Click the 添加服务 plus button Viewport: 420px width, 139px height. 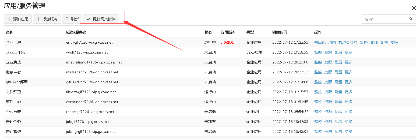tap(47, 19)
